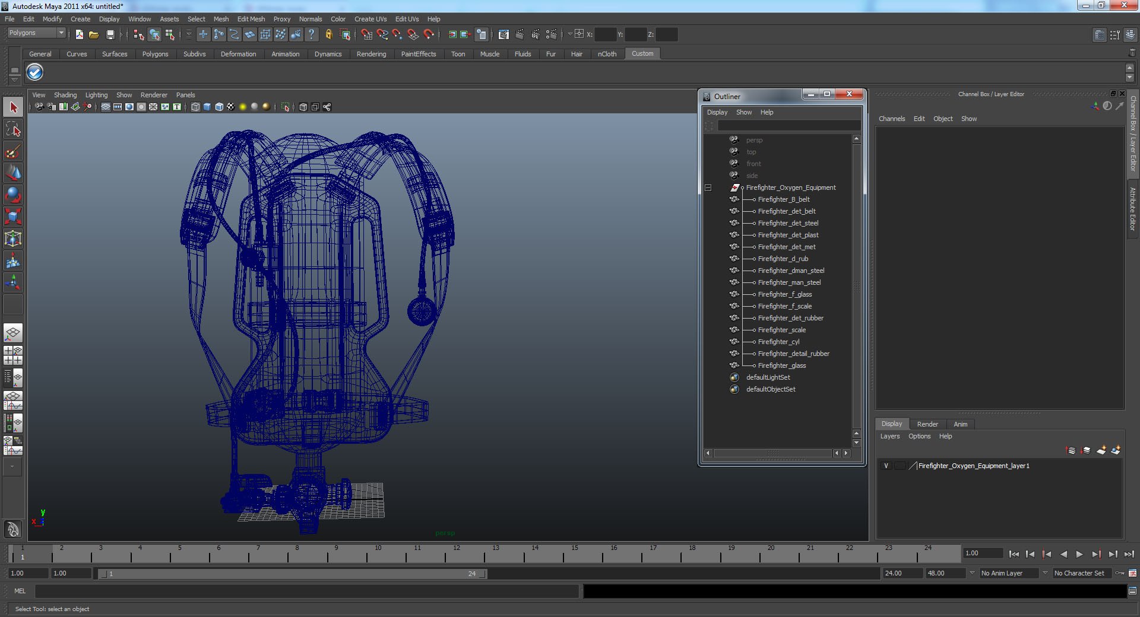
Task: Activate the Lasso selection tool
Action: [x=13, y=129]
